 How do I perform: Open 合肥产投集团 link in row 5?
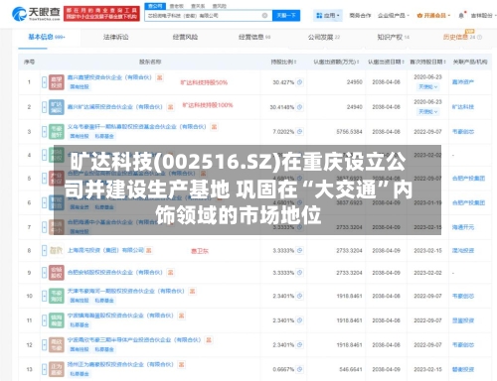coord(468,178)
